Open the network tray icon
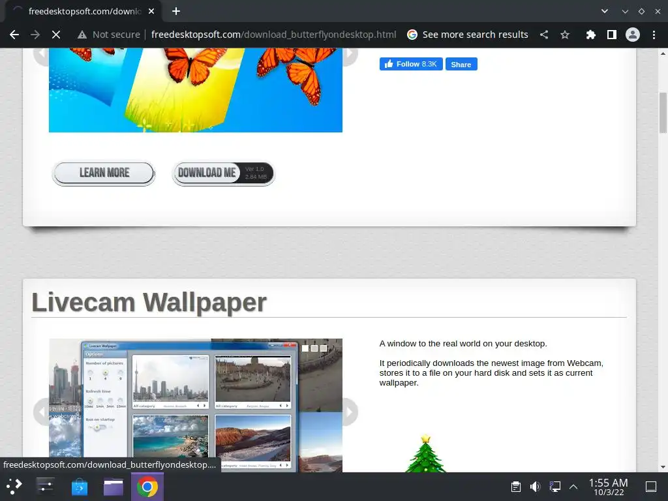668x501 pixels. tap(554, 487)
